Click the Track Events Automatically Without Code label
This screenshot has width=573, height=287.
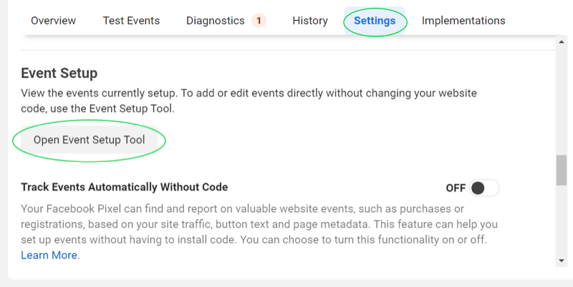pos(124,188)
